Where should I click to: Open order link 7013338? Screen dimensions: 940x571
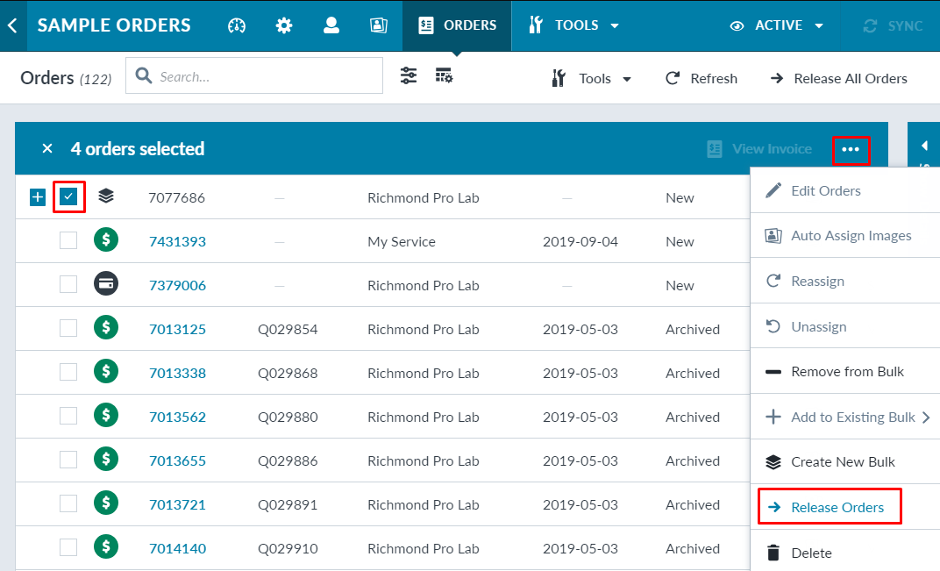177,373
